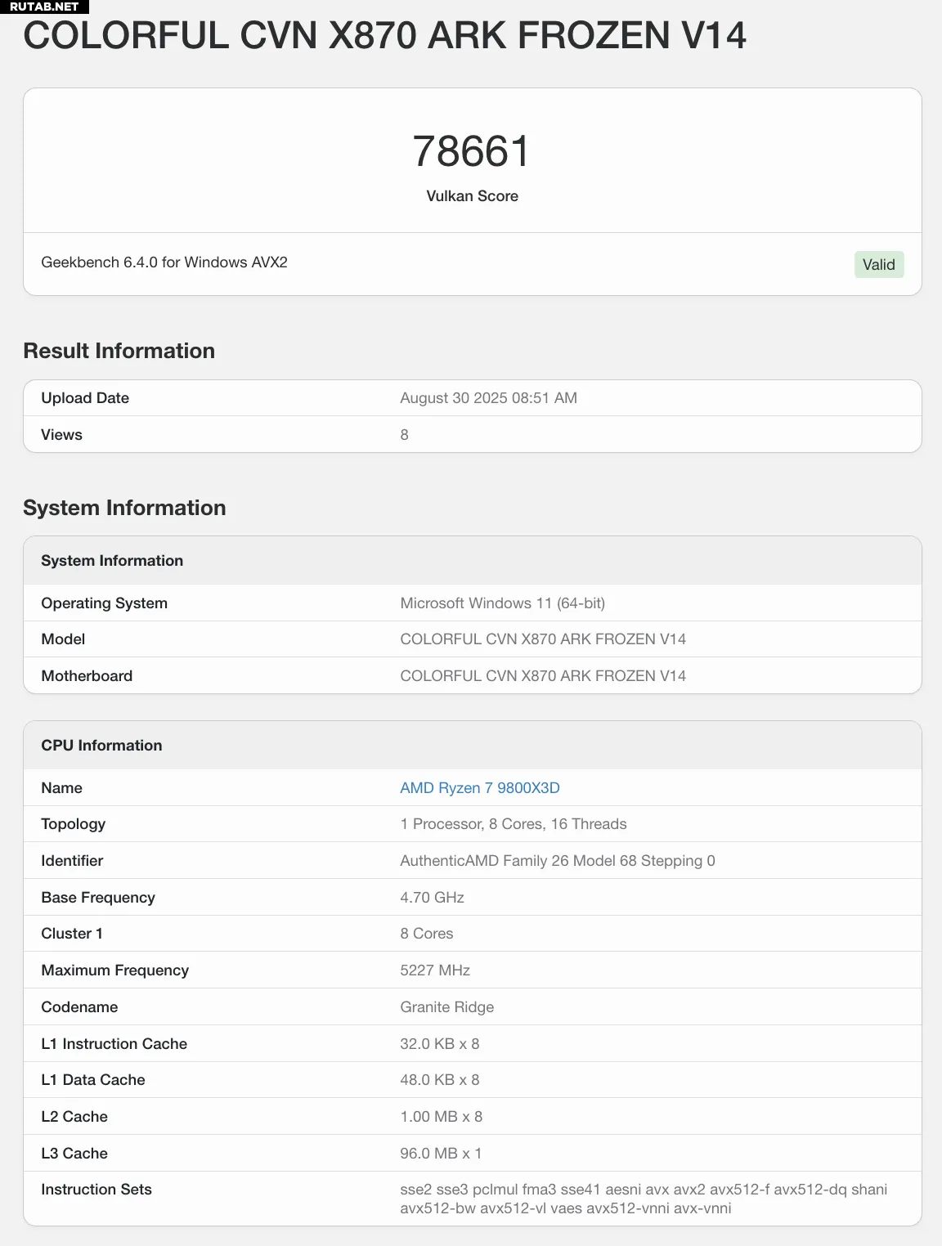Screen dimensions: 942x1246
Task: Click the Geekbench 6.4.0 for Windows text
Action: tap(164, 262)
